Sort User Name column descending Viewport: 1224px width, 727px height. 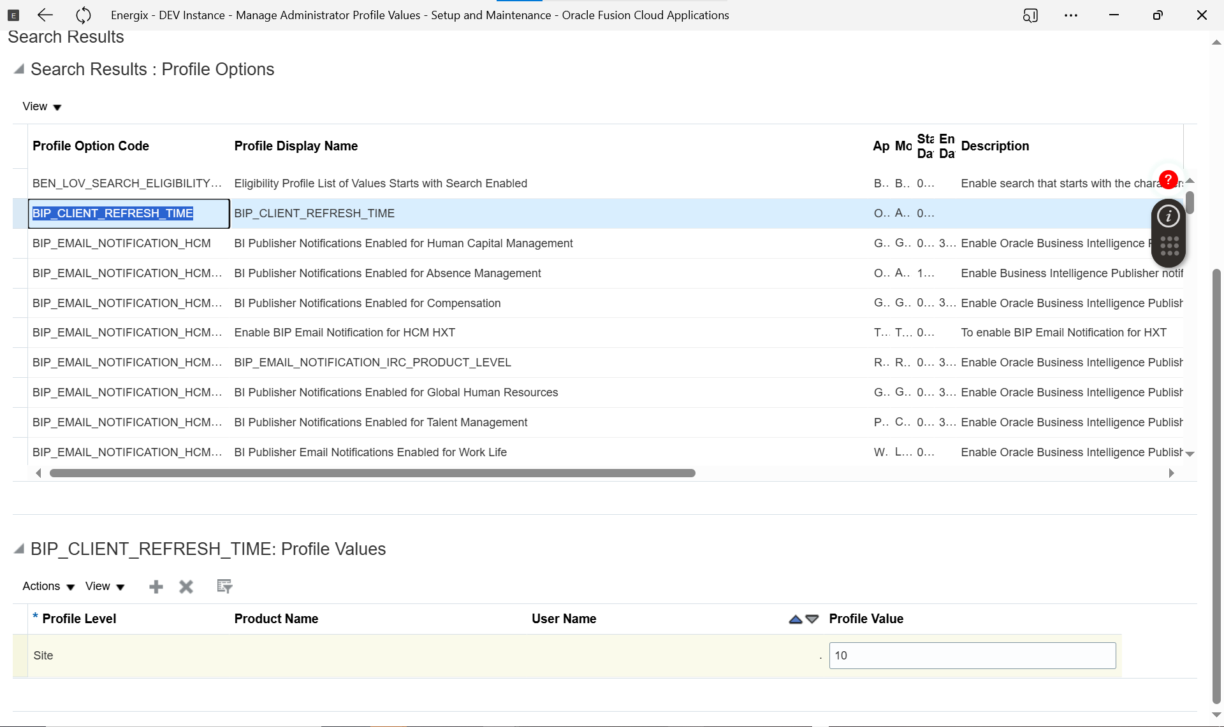tap(812, 619)
